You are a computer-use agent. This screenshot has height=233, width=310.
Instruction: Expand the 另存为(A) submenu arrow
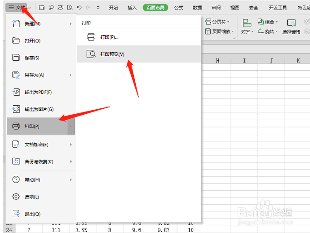pyautogui.click(x=71, y=75)
